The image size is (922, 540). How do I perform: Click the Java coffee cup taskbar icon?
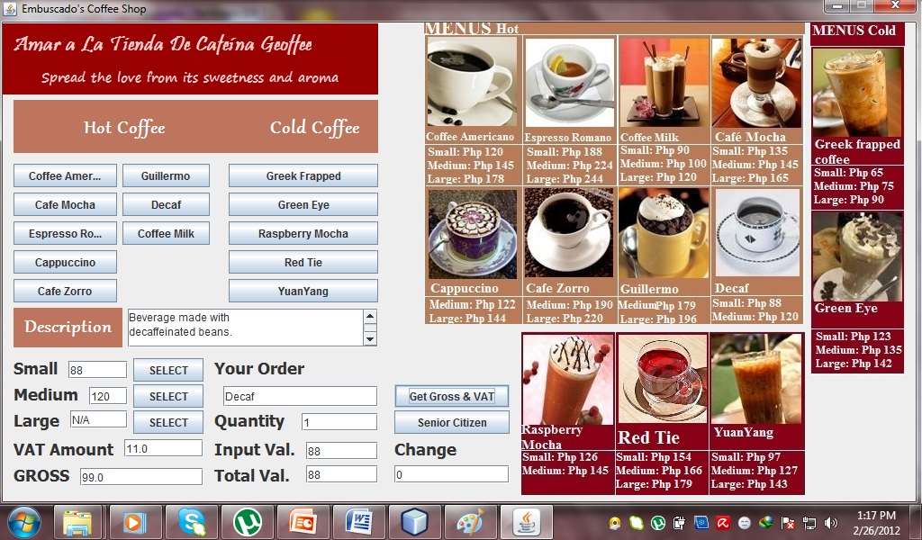[526, 522]
